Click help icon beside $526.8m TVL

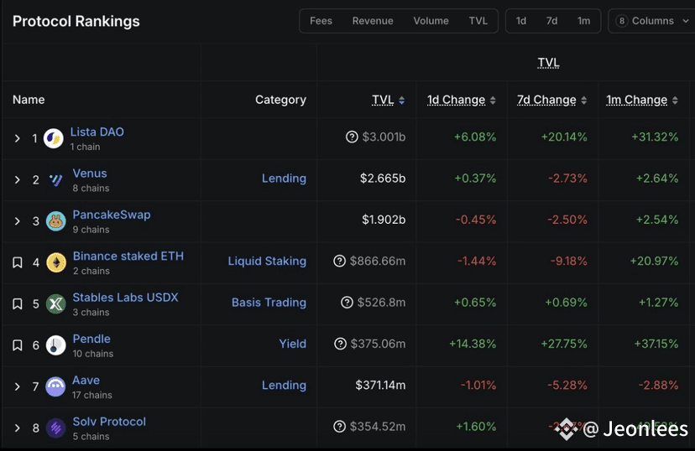[x=347, y=303]
